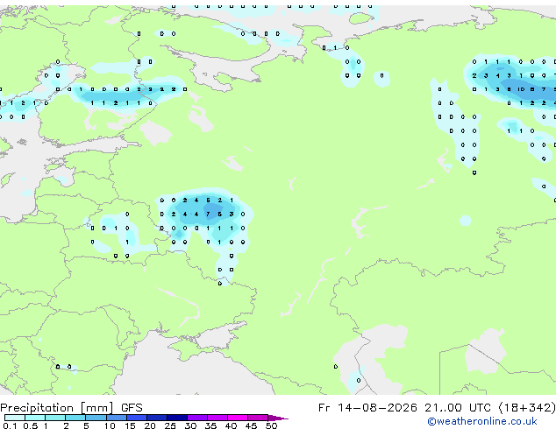Click the "25" legend scale label
This screenshot has width=556, height=429.
170,425
